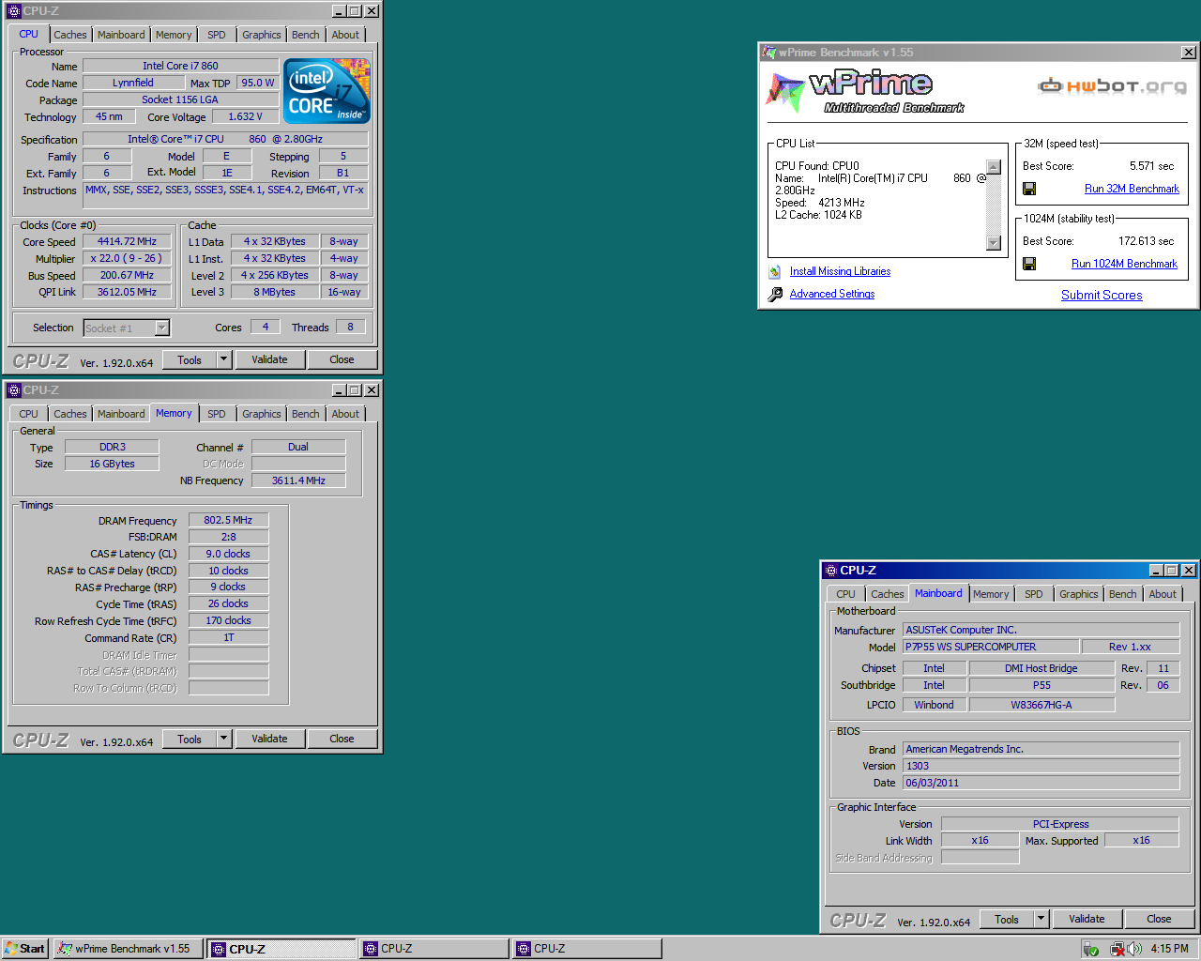1201x961 pixels.
Task: Click the DRAM Frequency value 802.5 MHz
Action: coord(228,520)
